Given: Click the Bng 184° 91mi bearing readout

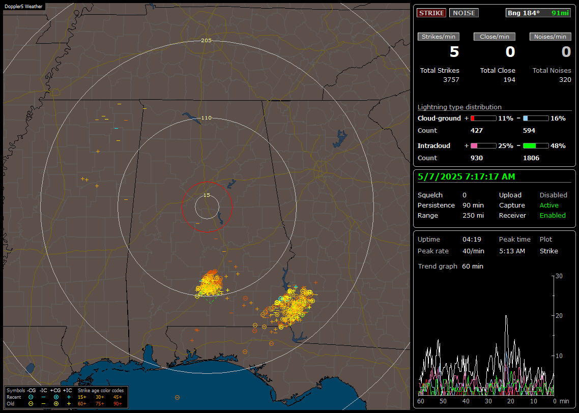Looking at the screenshot, I should (538, 13).
